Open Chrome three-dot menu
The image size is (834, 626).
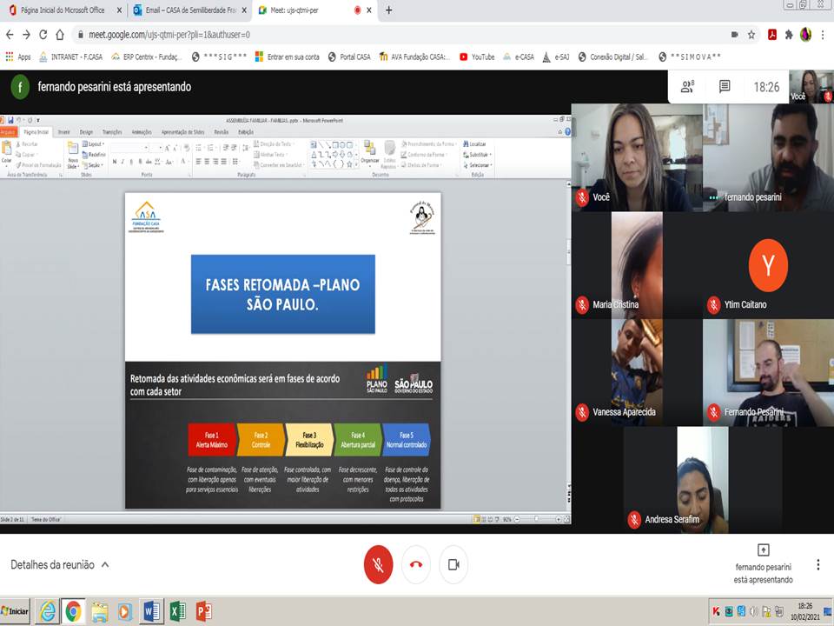(x=823, y=35)
